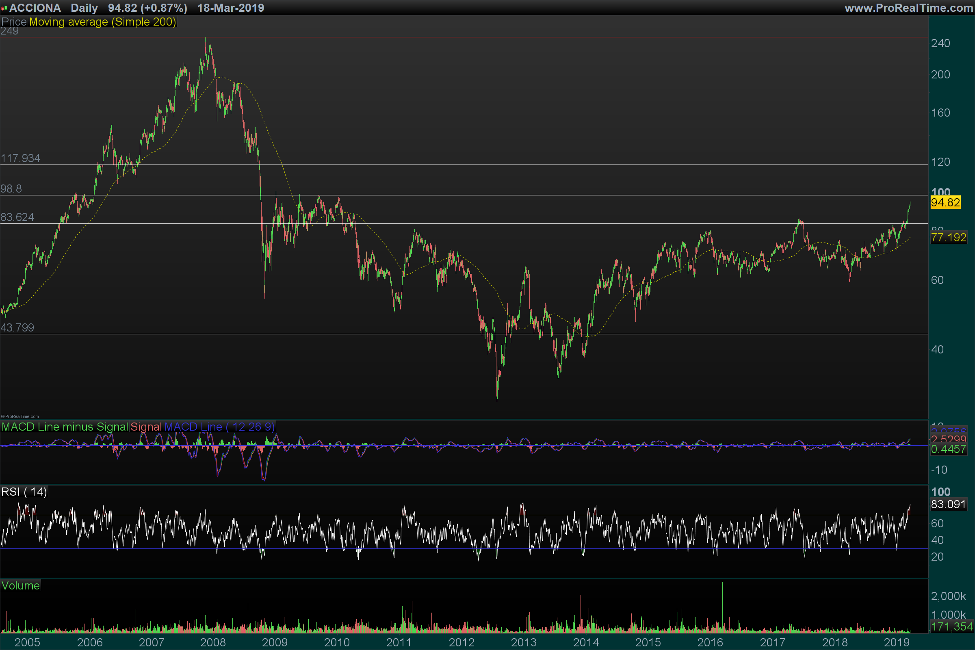Click the small candlestick icon beside ACCIONA

4,8
